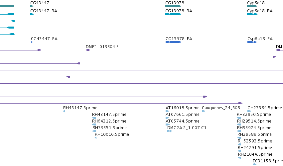Click the DME1-013B04.F purple arrow
283x166 pixels.
point(87,50)
